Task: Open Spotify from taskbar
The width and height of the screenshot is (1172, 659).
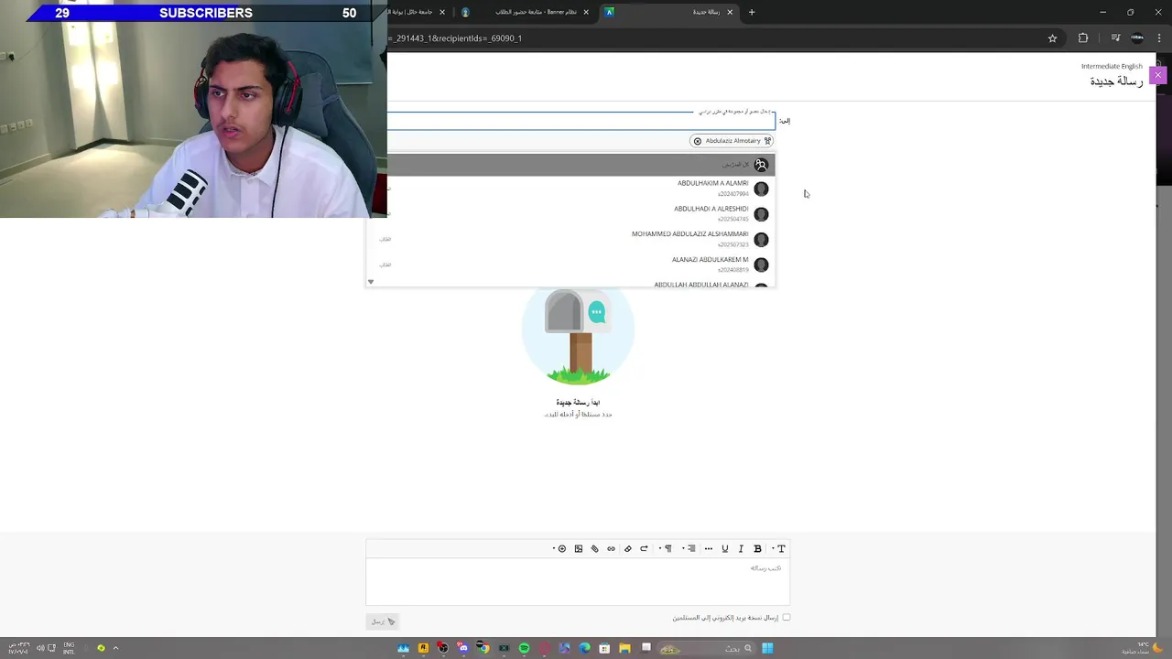Action: click(524, 648)
